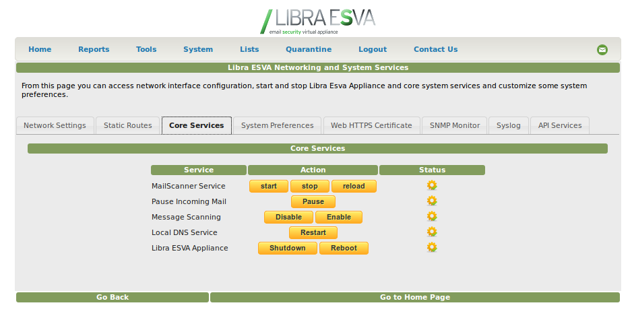The height and width of the screenshot is (328, 632).
Task: Switch to the Network Settings tab
Action: click(55, 125)
